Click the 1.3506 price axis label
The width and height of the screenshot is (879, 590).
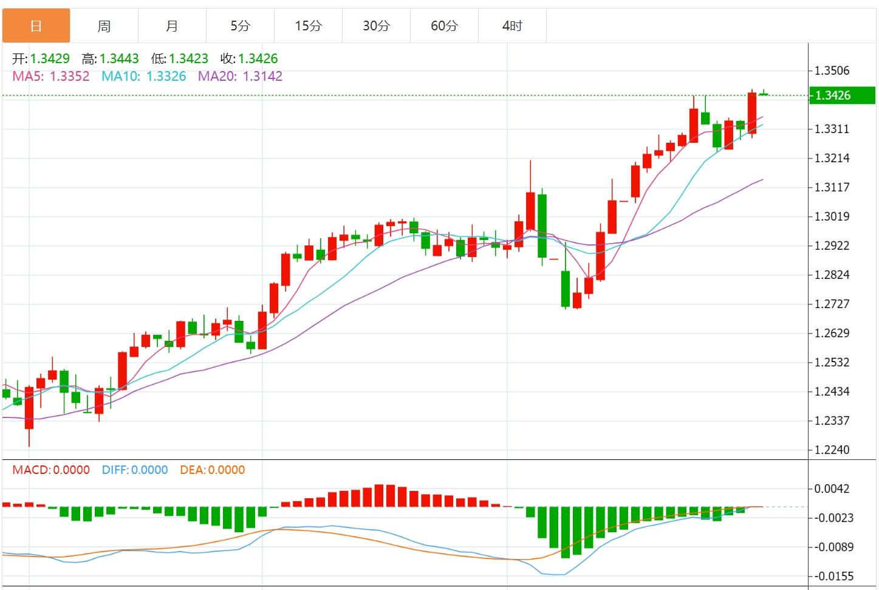(832, 70)
